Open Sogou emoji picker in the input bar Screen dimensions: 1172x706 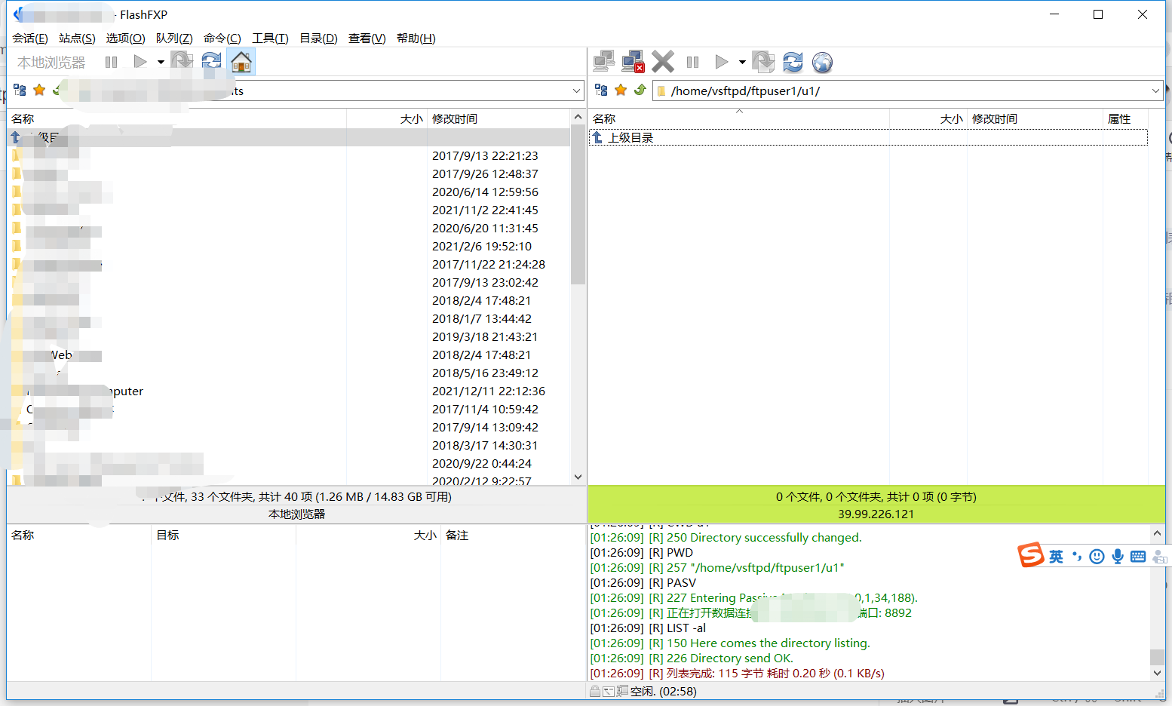click(x=1096, y=556)
